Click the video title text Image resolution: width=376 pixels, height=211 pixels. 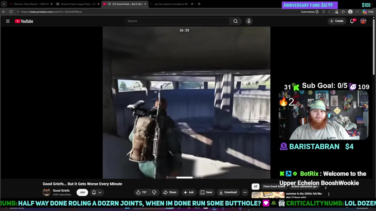tap(82, 184)
